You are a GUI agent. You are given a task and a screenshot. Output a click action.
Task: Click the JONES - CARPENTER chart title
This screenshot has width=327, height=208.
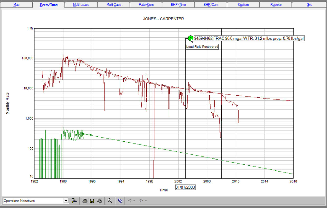click(163, 19)
